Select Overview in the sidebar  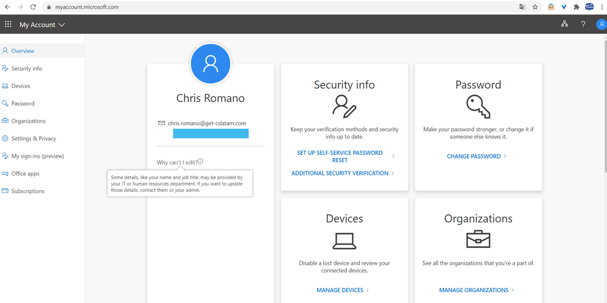[x=42, y=50]
